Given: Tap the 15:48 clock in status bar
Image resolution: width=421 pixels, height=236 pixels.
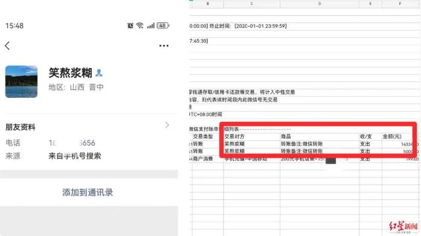Looking at the screenshot, I should pos(14,26).
